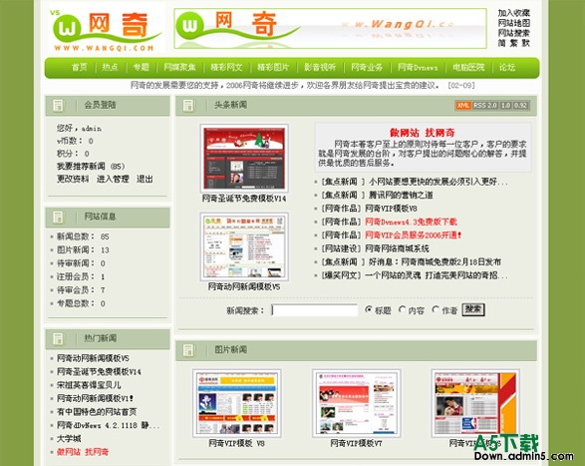
Task: Click the 头条新闻 panel header icon
Action: tap(188, 106)
